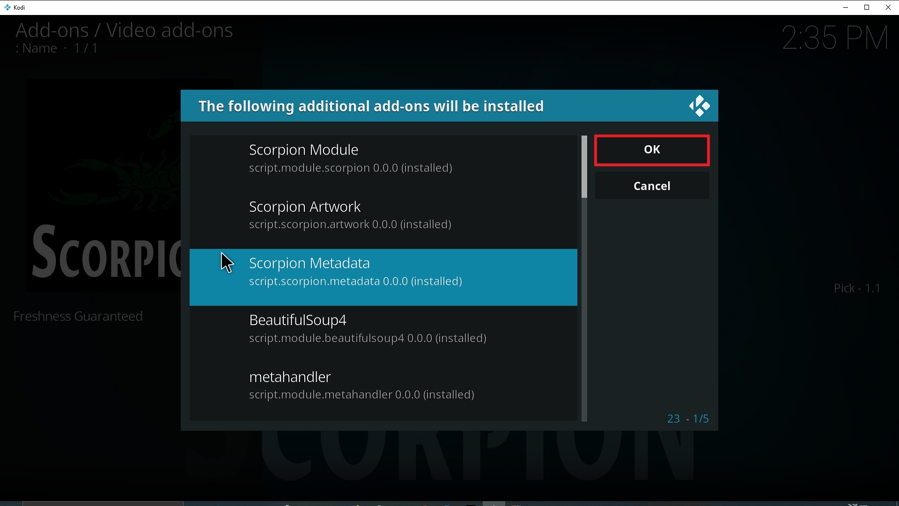899x506 pixels.
Task: Select Scorpion Module in the list
Action: pos(383,164)
